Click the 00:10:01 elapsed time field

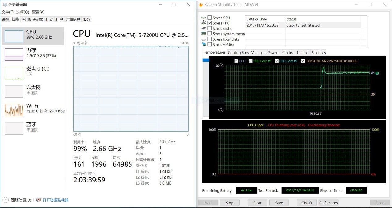(x=356, y=190)
